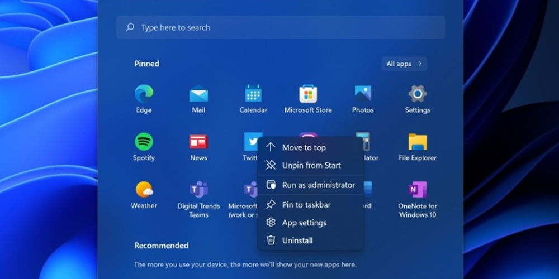Select Run as administrator
Image resolution: width=559 pixels, height=279 pixels.
coord(310,185)
